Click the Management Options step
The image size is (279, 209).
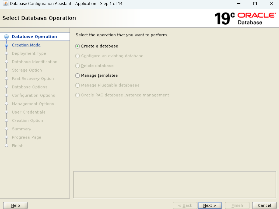(33, 104)
